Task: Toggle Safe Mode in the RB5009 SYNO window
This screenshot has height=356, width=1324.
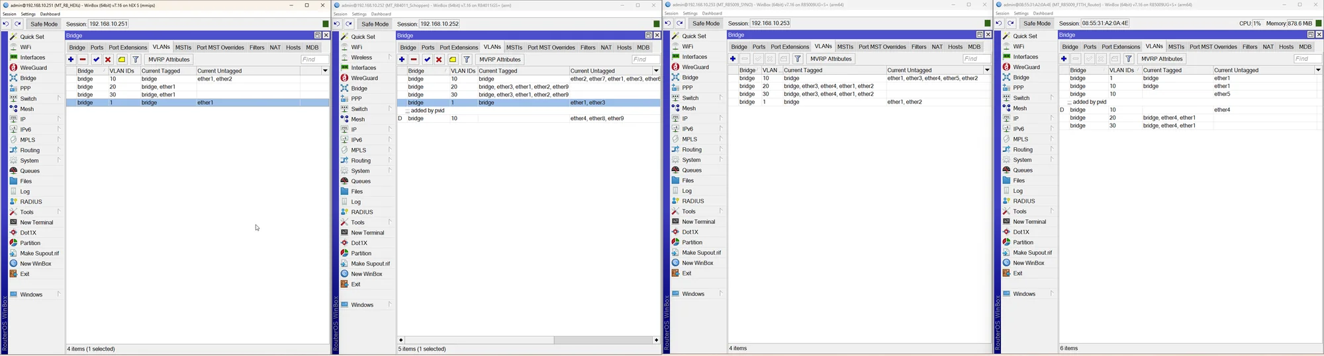Action: 706,23
